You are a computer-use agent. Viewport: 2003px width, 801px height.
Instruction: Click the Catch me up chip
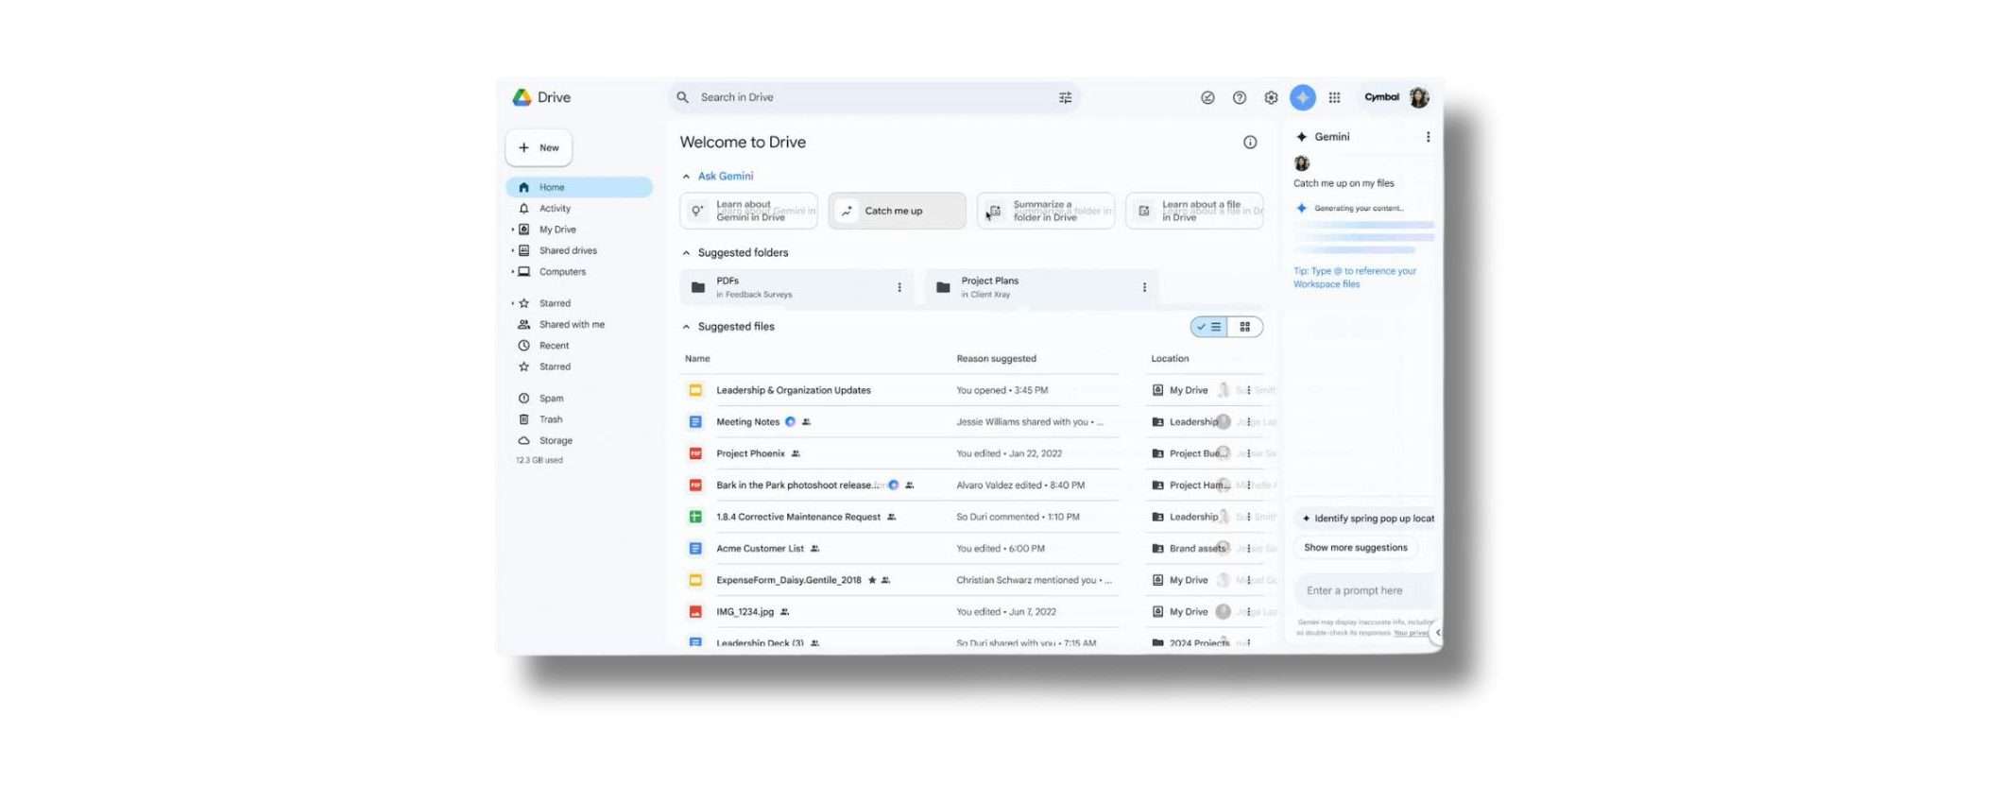tap(896, 211)
